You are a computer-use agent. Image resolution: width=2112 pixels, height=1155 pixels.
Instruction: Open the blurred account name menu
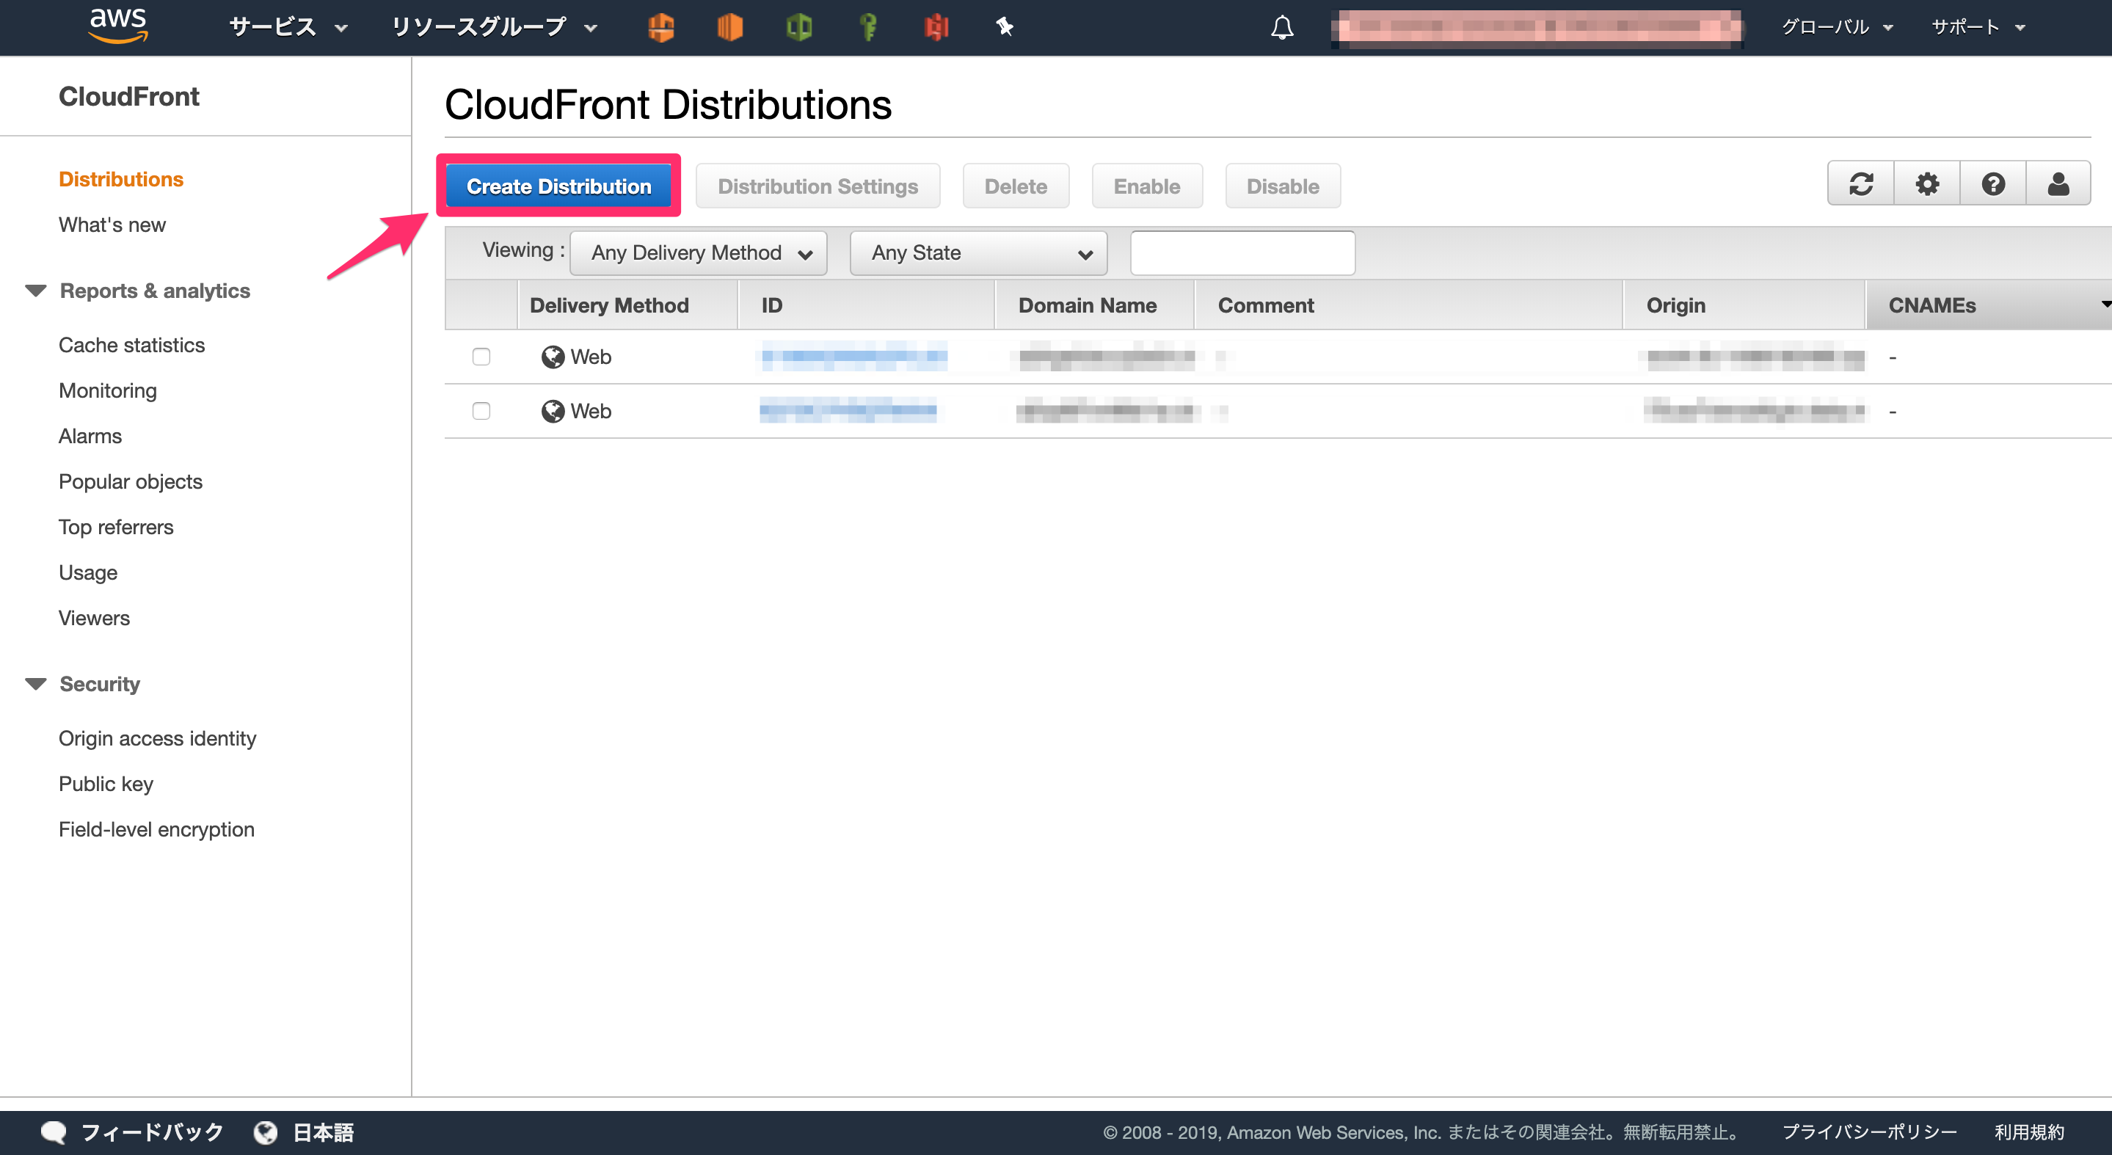[x=1537, y=28]
